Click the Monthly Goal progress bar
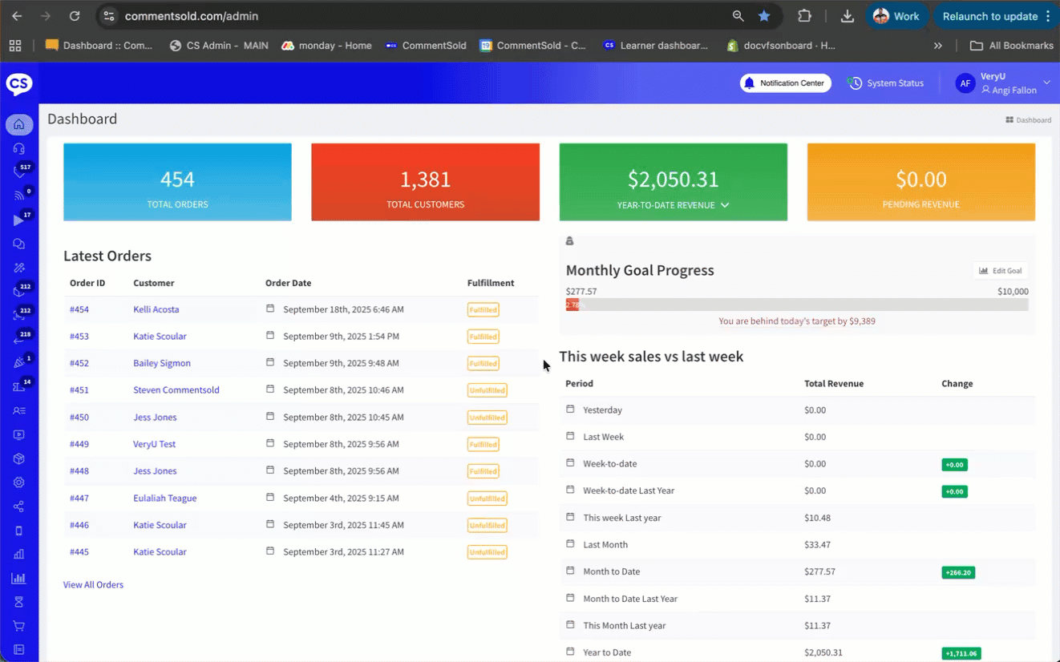Image resolution: width=1060 pixels, height=662 pixels. tap(796, 305)
